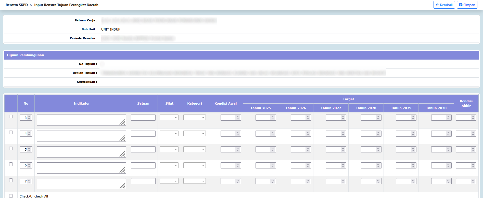Tick the checkbox for row number 5
The width and height of the screenshot is (483, 198).
coord(11,148)
